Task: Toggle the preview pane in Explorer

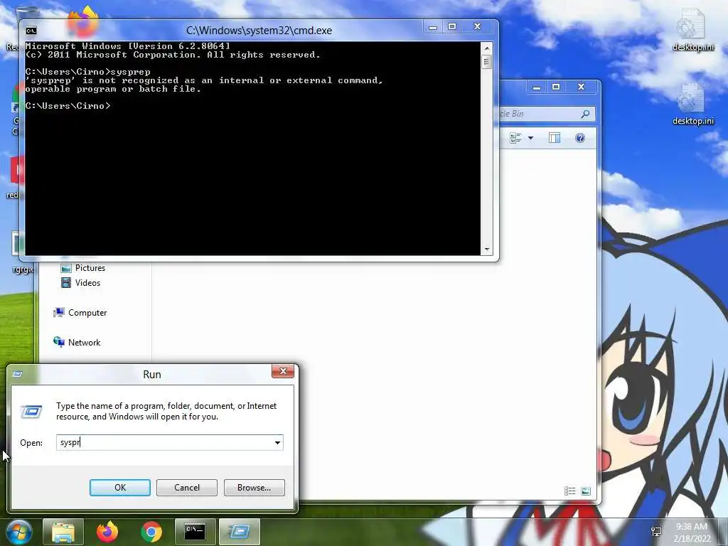Action: click(555, 138)
